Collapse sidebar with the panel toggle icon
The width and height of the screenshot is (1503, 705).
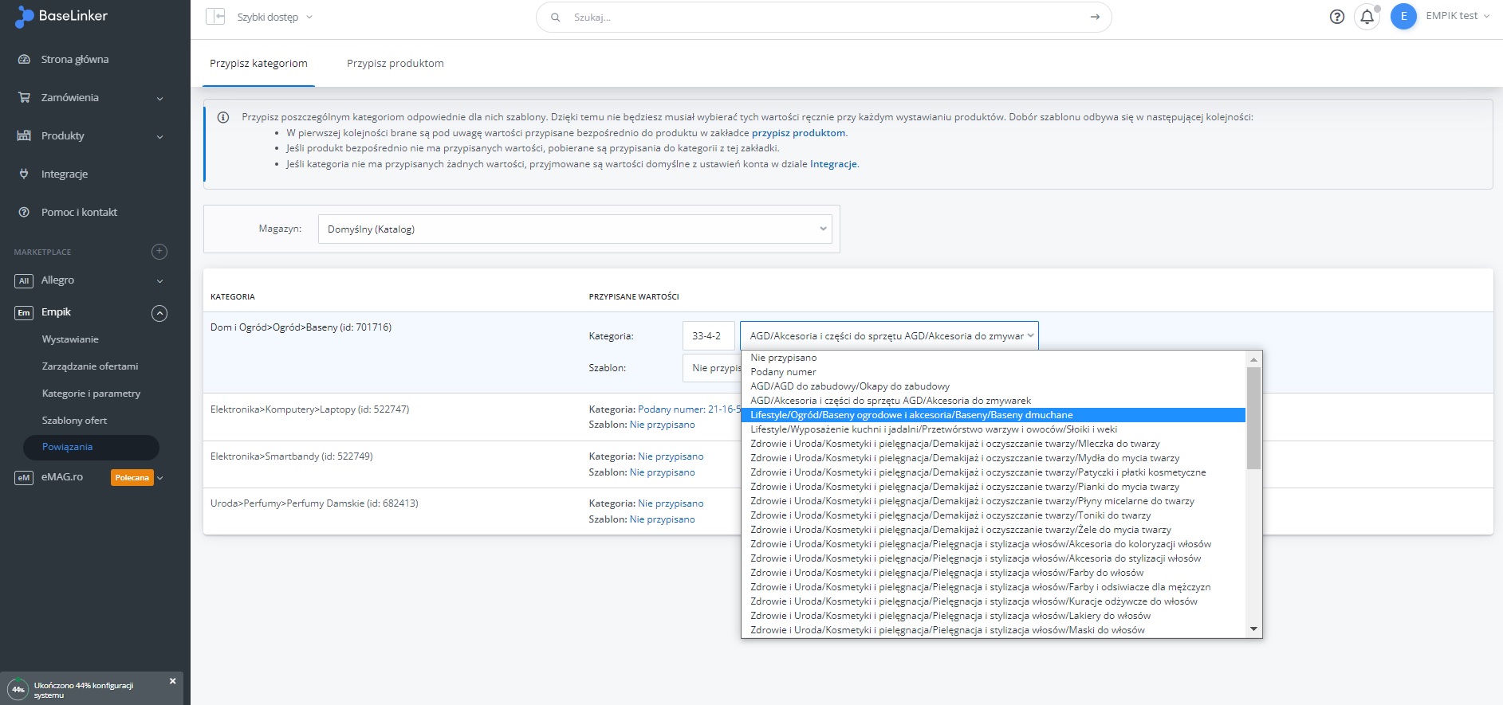[215, 17]
